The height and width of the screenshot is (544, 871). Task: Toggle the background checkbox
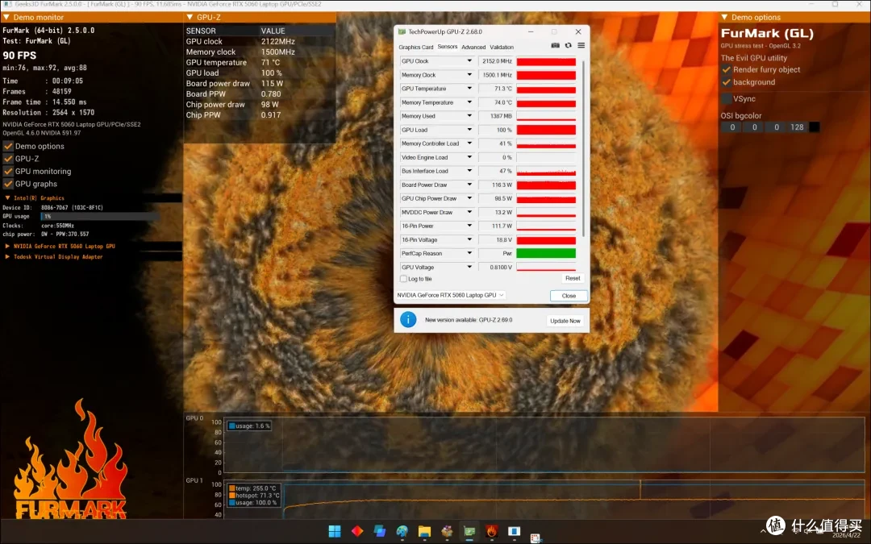(726, 82)
